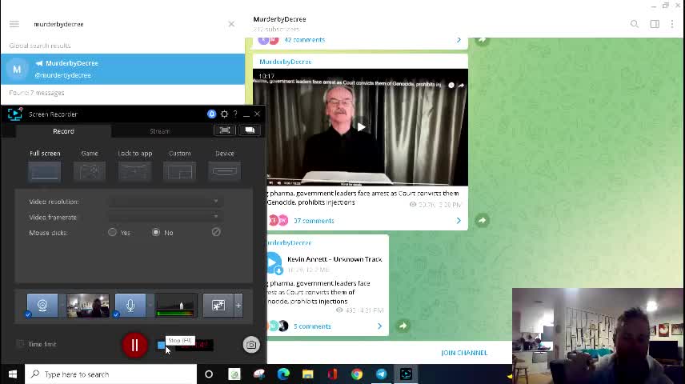Select Lock to app recording mode
Image resolution: width=685 pixels, height=384 pixels.
coord(135,166)
